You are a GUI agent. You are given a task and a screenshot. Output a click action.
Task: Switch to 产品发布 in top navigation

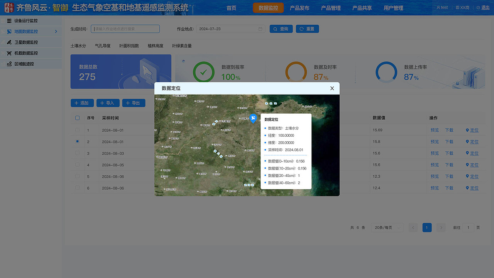(299, 8)
